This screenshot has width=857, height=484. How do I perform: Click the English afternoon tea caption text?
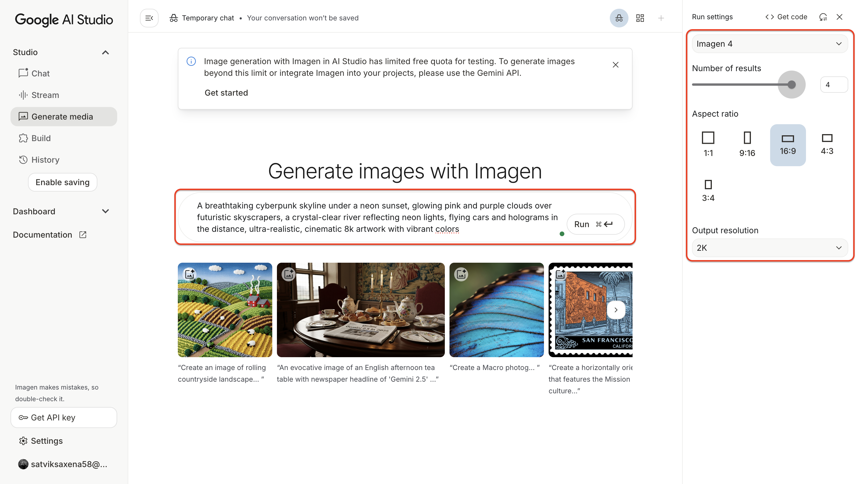click(358, 373)
